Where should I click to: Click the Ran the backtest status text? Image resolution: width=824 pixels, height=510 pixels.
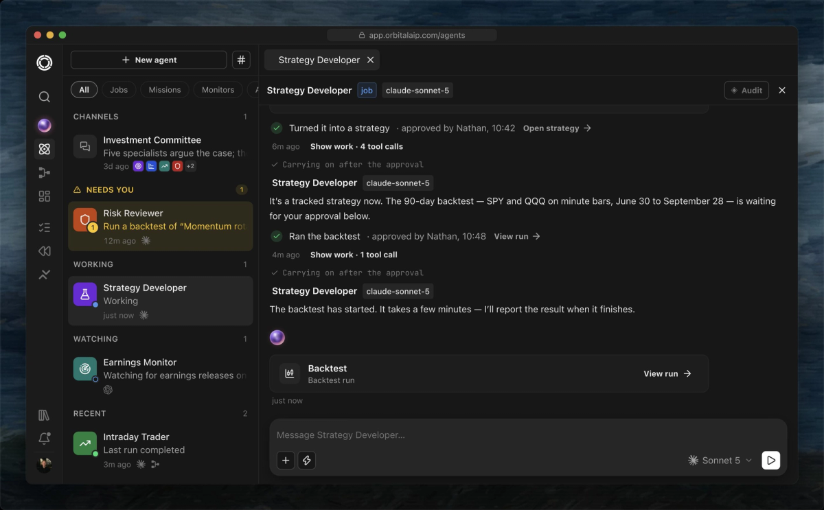point(325,236)
